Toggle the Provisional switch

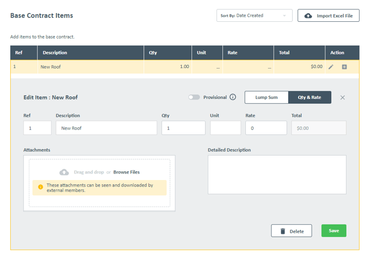point(194,97)
